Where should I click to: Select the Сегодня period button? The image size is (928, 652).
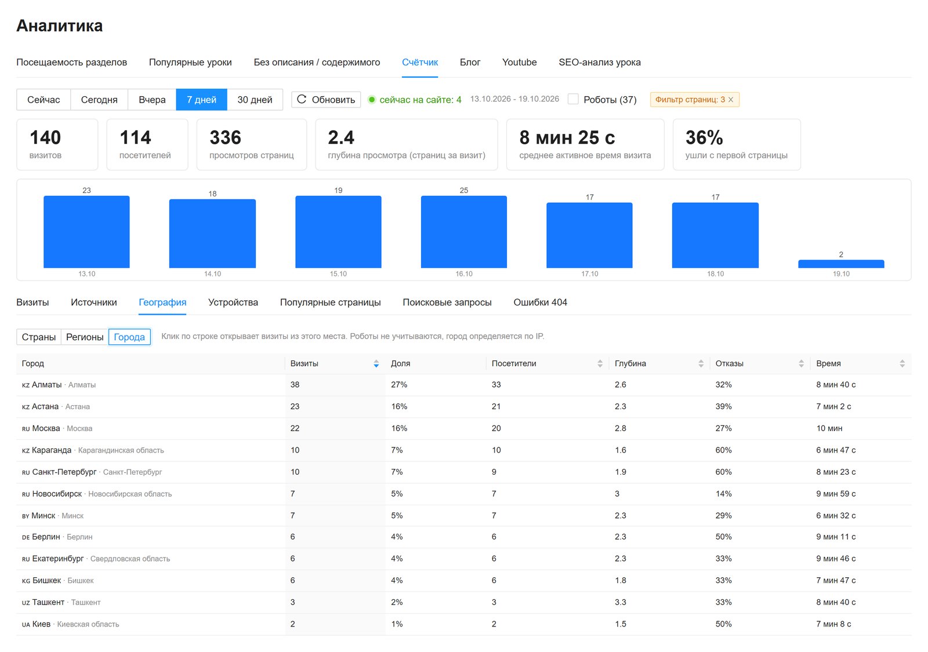(99, 100)
